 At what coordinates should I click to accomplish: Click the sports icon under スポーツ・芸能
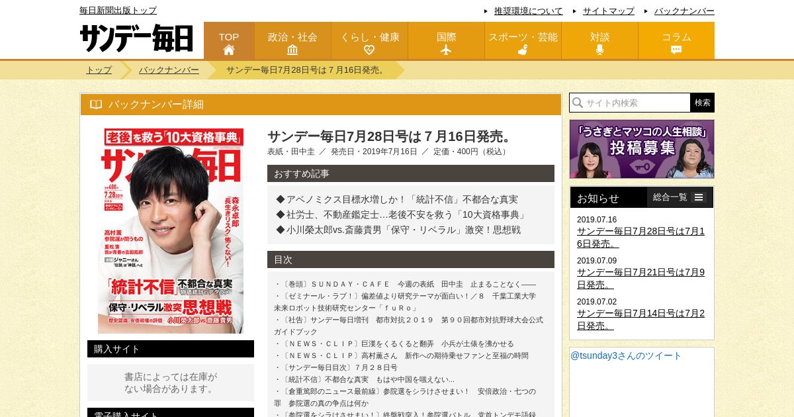tap(523, 50)
